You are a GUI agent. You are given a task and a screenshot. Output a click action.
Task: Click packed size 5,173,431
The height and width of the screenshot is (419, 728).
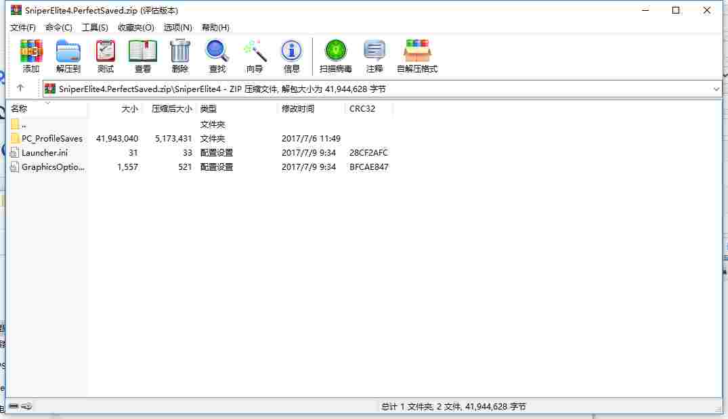tap(173, 139)
